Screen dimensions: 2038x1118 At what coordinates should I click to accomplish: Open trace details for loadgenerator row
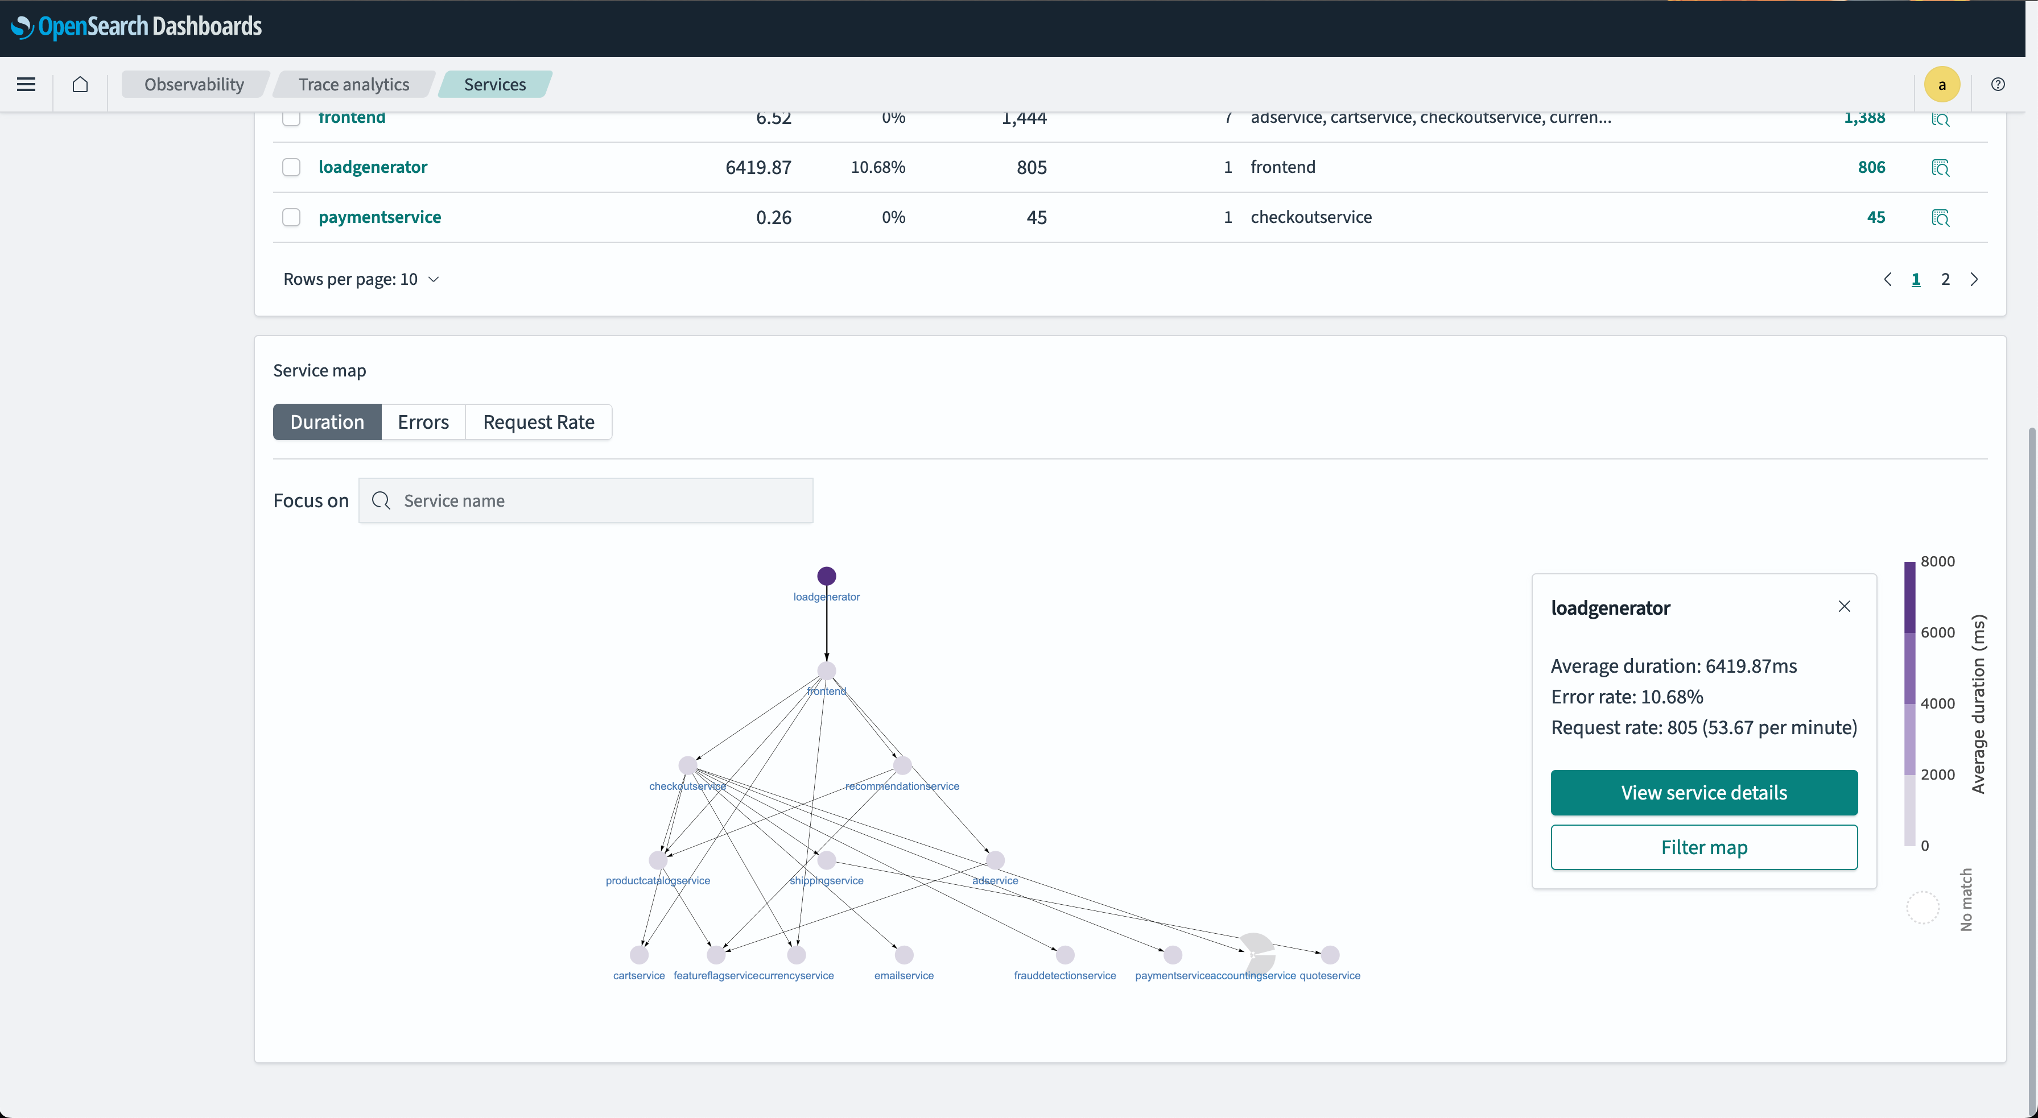pos(1941,167)
